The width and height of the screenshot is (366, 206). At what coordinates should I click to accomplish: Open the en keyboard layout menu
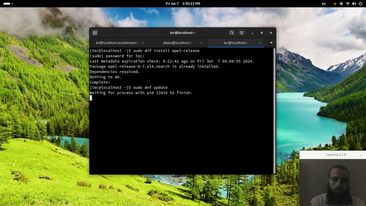324,4
